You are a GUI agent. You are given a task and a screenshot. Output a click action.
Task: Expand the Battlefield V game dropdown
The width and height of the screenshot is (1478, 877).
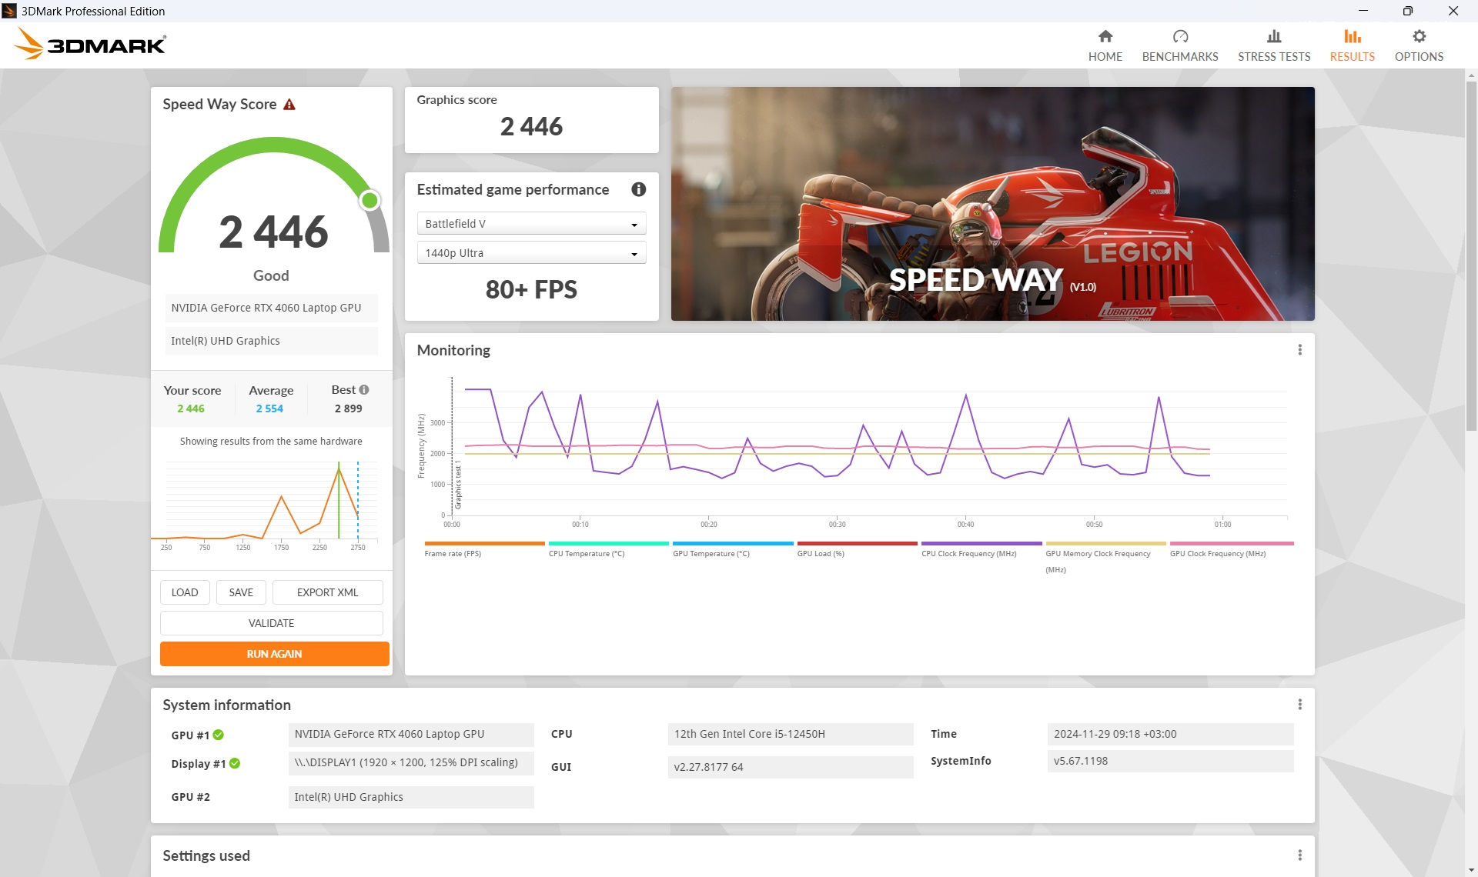point(531,224)
